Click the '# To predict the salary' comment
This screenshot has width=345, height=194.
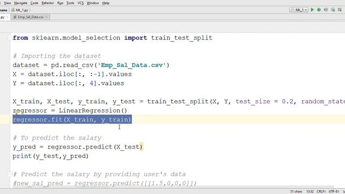point(57,138)
